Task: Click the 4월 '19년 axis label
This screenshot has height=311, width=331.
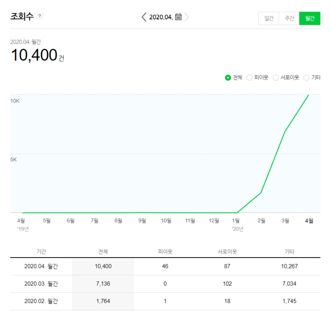Action: pos(23,225)
